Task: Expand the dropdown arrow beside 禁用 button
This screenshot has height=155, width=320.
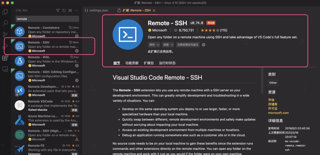Action: pos(158,45)
